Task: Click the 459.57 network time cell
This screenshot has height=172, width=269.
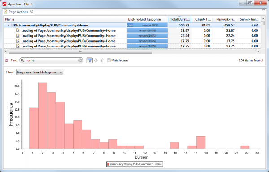Action: [229, 25]
